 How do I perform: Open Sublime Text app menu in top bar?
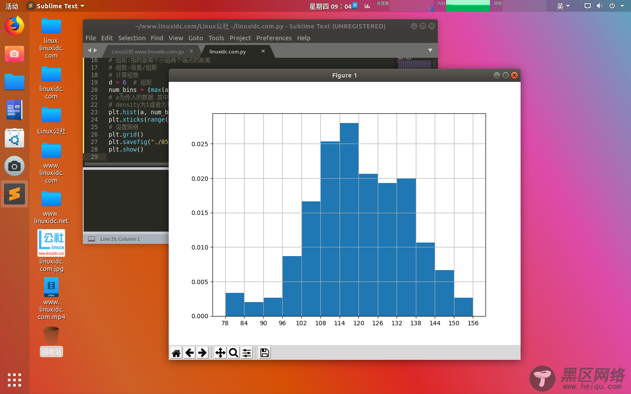pos(56,6)
